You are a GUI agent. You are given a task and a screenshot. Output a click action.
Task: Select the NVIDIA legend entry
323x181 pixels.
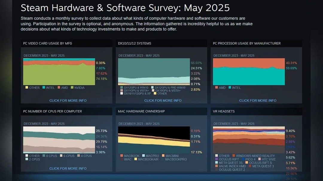pyautogui.click(x=78, y=88)
